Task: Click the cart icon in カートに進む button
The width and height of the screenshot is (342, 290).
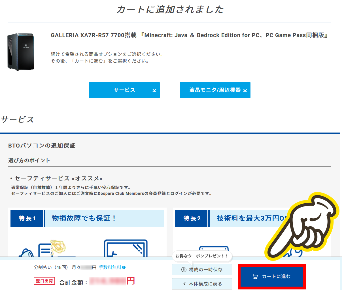Action: point(255,277)
